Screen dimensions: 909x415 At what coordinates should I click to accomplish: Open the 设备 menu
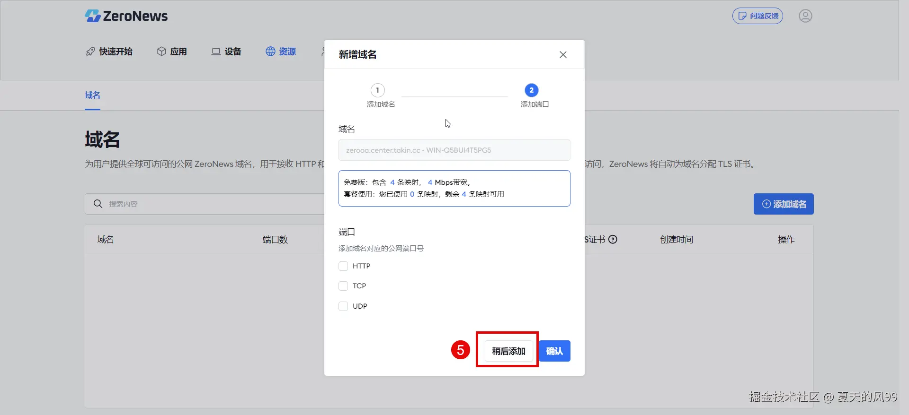[226, 52]
